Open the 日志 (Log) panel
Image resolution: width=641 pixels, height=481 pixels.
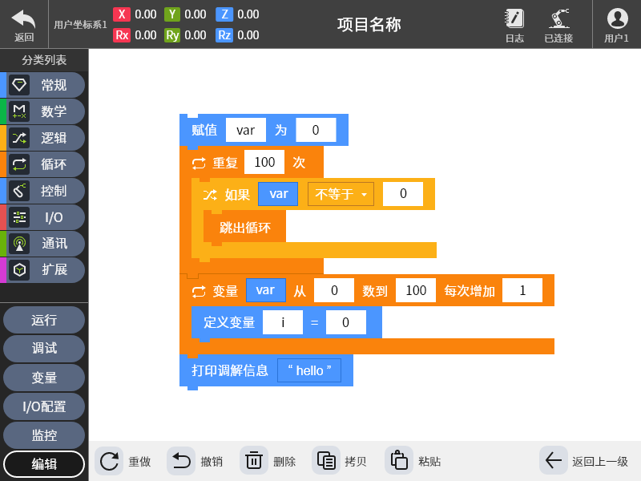point(514,24)
